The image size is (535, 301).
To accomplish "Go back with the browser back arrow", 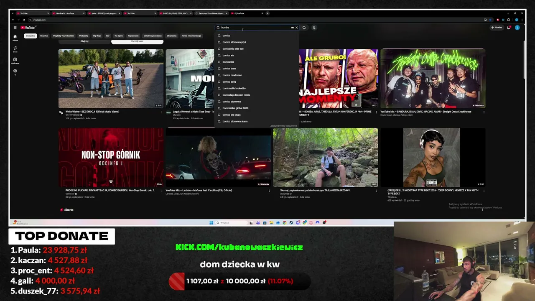I will click(x=13, y=20).
